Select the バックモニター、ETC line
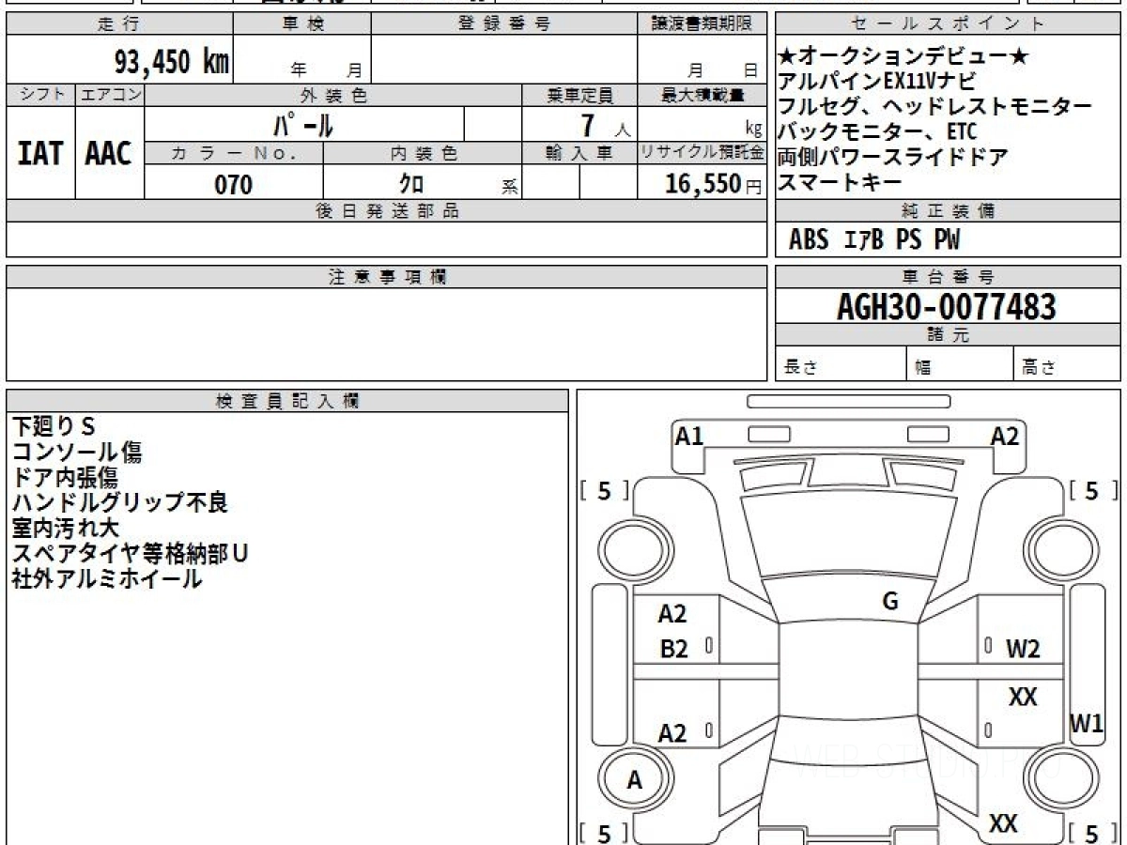Viewport: 1127px width, 845px height. coord(877,131)
